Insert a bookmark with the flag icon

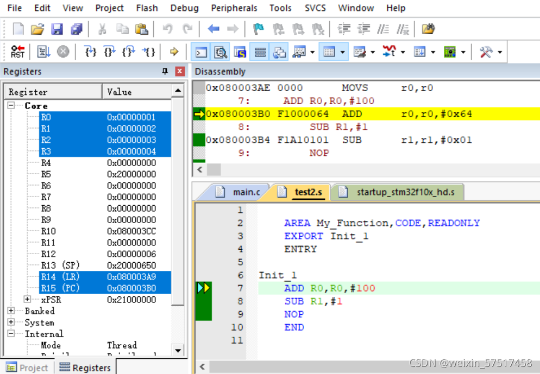(258, 29)
